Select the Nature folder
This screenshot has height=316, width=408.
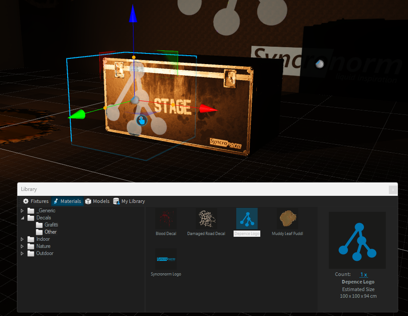click(39, 246)
